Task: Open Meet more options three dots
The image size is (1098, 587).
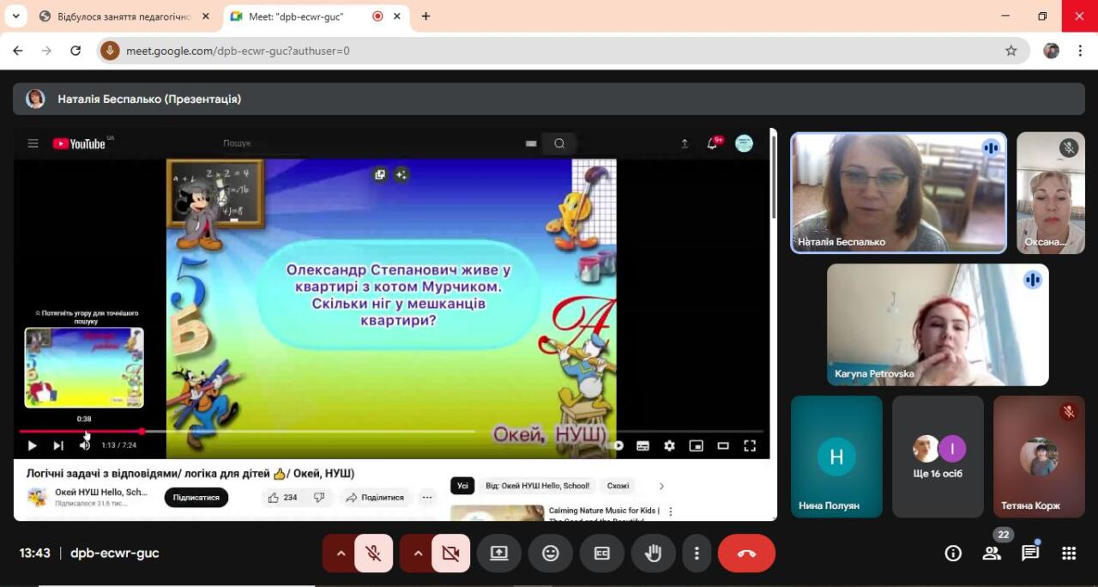Action: coord(697,554)
